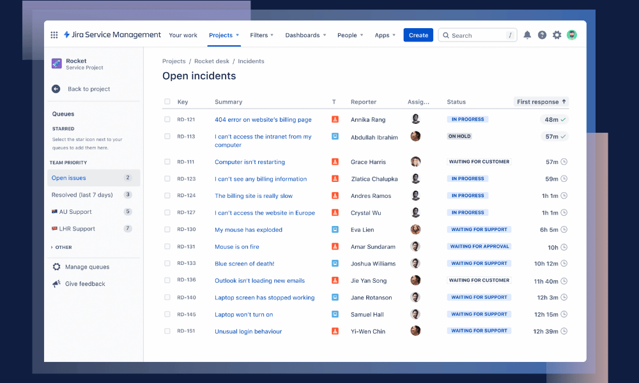The height and width of the screenshot is (383, 639).
Task: Click the Manage queues gear icon
Action: pos(56,267)
